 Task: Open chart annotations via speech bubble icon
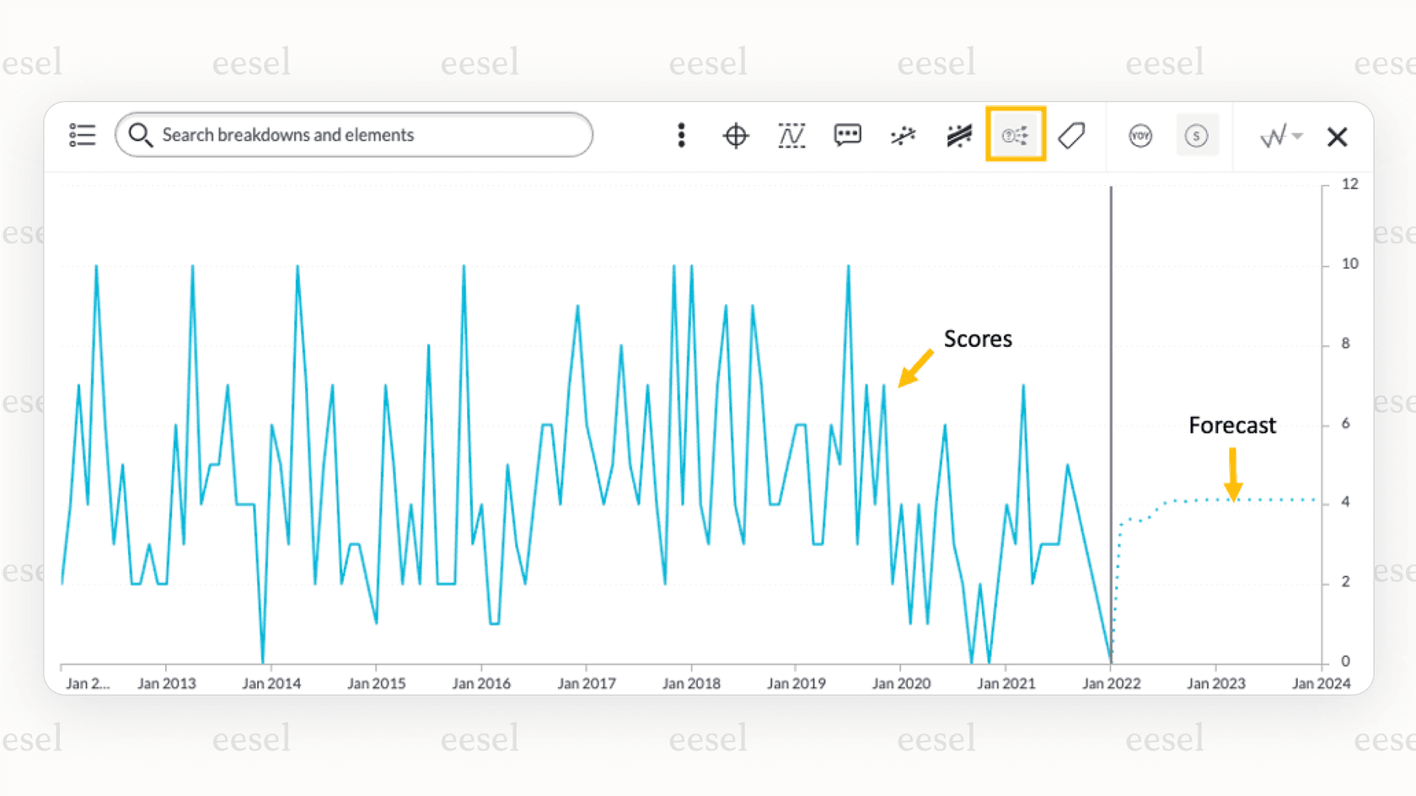tap(847, 135)
